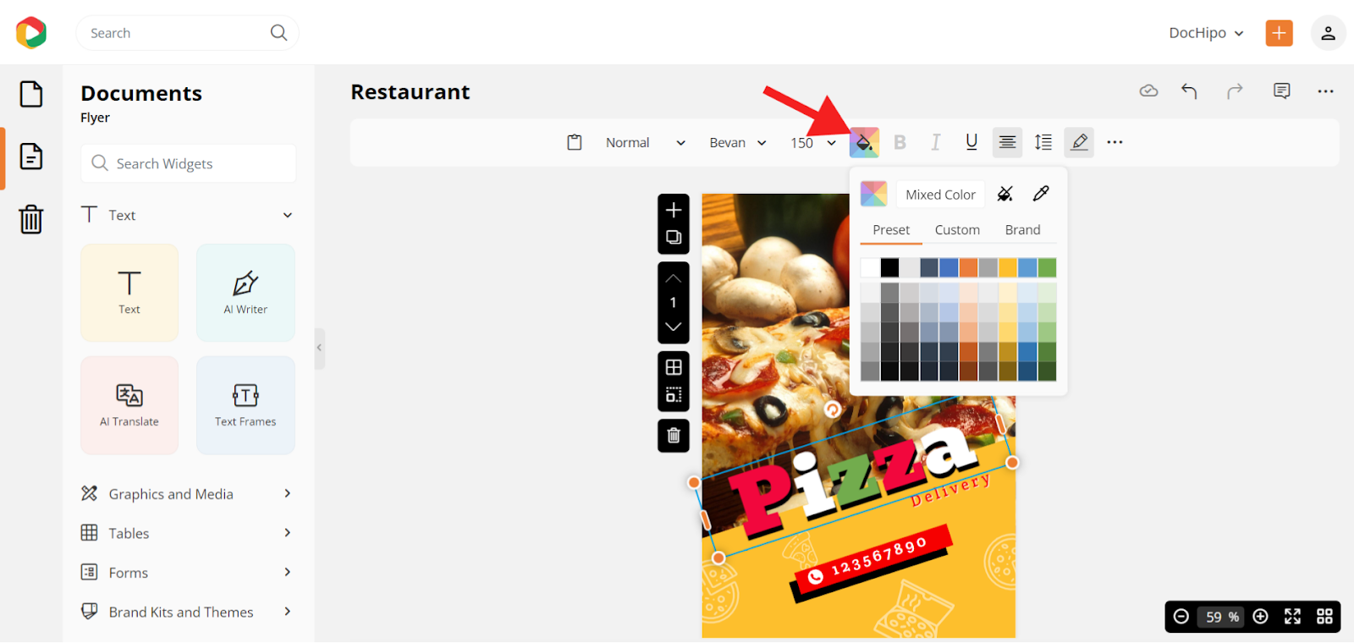Collapse the left widgets panel handle
1354x643 pixels.
coord(319,348)
